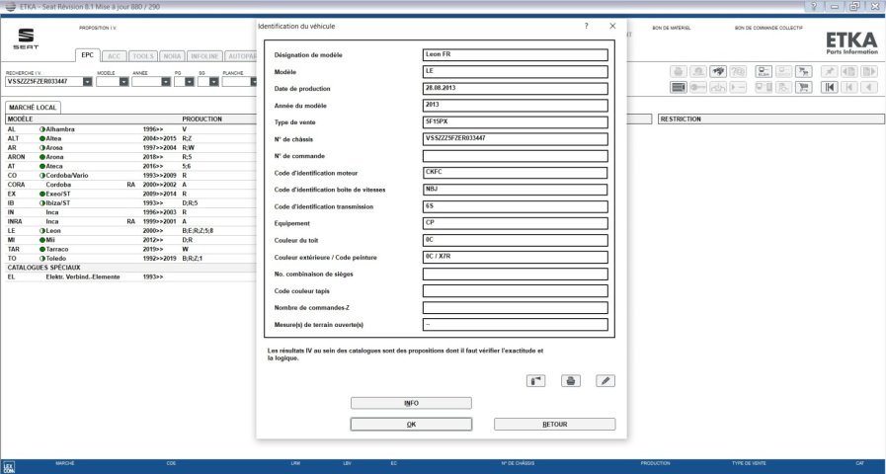The height and width of the screenshot is (474, 886).
Task: Click the empty N° de commande field
Action: 516,156
